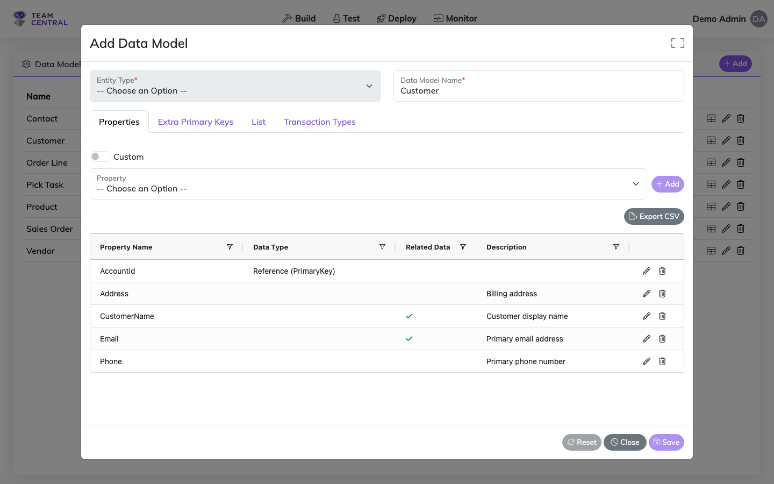The width and height of the screenshot is (774, 484).
Task: Click the Save button
Action: point(666,442)
